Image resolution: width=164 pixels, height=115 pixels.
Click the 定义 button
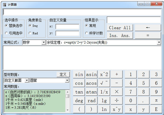point(63,74)
